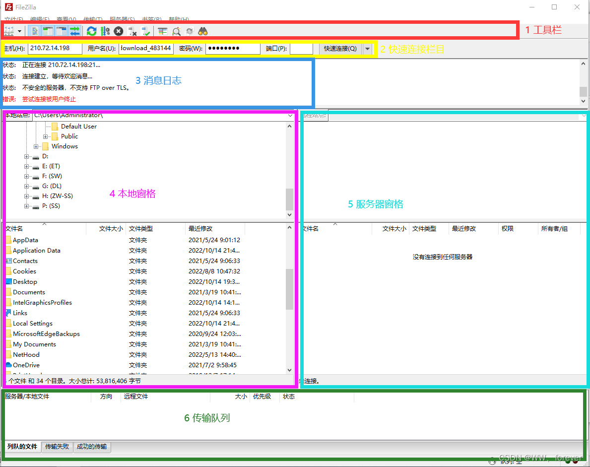The image size is (590, 467).
Task: Expand the Windows folder in the tree
Action: 36,146
